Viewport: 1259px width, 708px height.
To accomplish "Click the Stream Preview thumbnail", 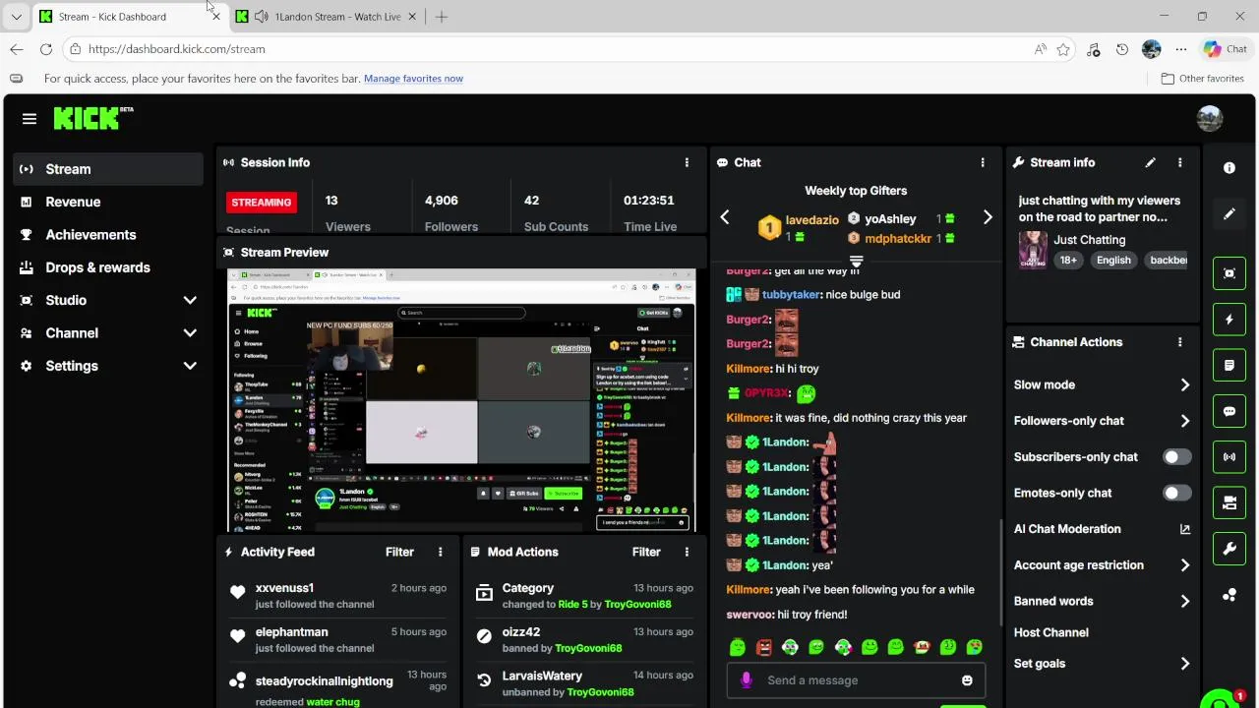I will click(461, 400).
